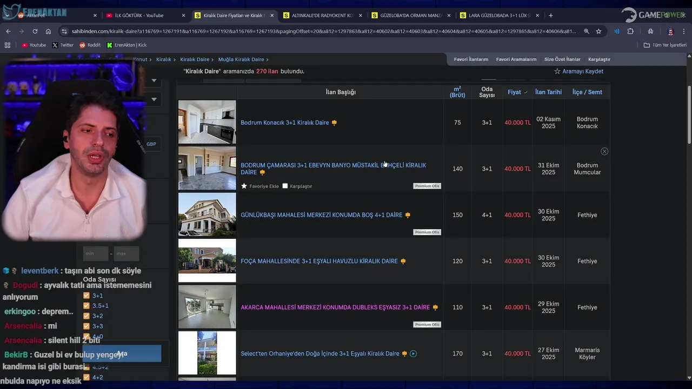Open the AKARCA MAHALLESİ DUBLEKS listing
Screen dimensions: 692x389
[x=335, y=307]
